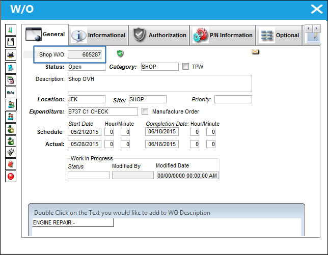Image resolution: width=328 pixels, height=255 pixels.
Task: Click the Location field showing JFK
Action: point(87,99)
